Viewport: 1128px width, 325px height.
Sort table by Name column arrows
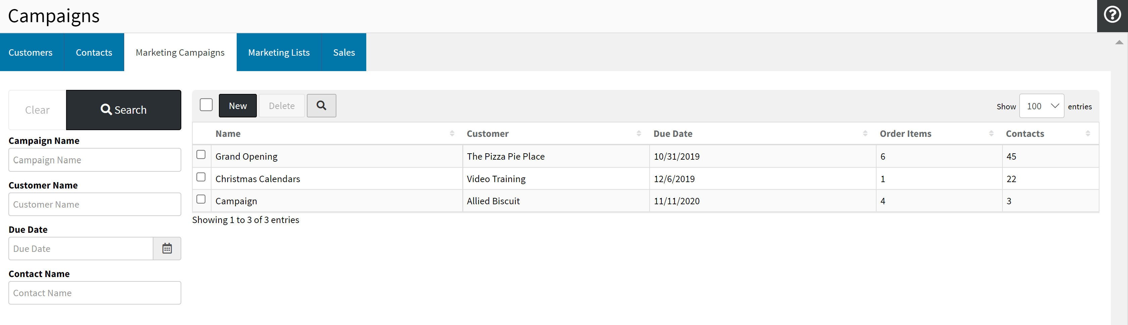(452, 133)
